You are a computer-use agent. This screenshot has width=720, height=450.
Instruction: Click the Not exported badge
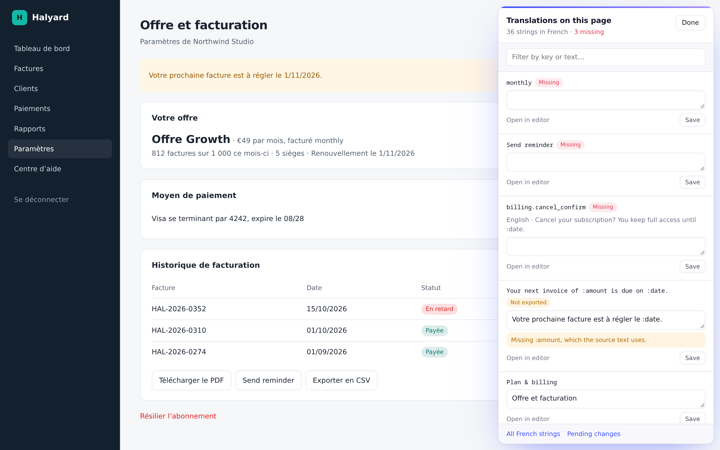(x=528, y=302)
